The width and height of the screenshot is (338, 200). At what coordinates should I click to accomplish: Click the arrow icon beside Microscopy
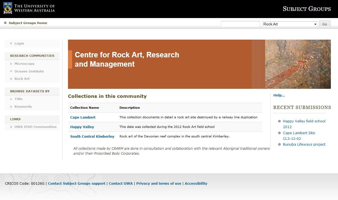point(11,64)
